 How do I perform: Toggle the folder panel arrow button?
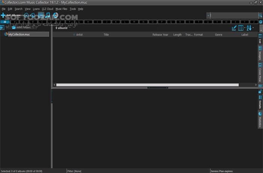(x=2, y=27)
